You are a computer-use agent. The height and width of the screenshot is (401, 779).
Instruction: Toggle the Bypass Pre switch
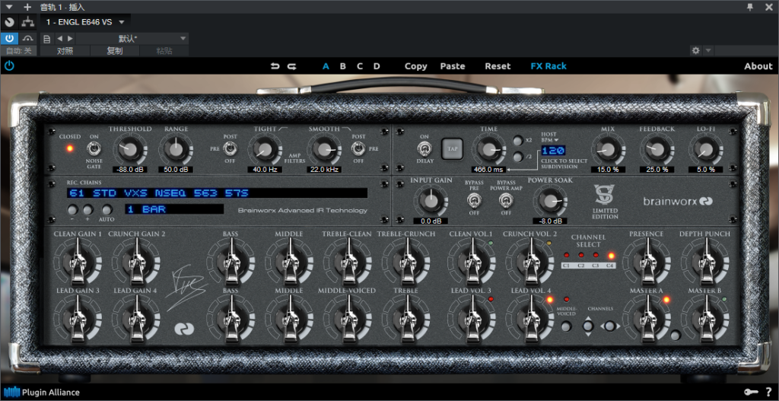[x=474, y=200]
